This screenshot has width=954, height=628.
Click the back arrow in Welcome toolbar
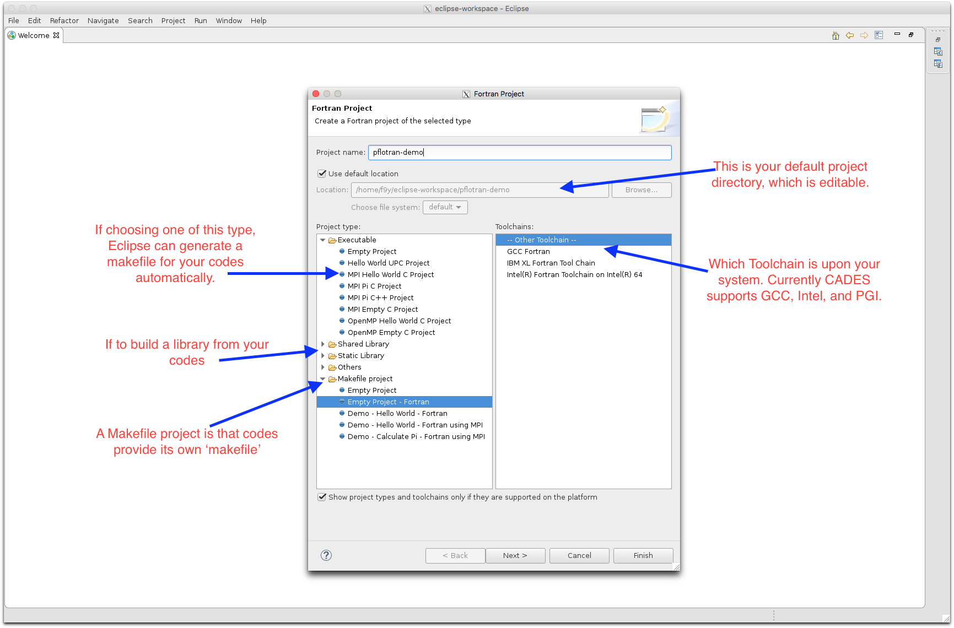point(850,35)
